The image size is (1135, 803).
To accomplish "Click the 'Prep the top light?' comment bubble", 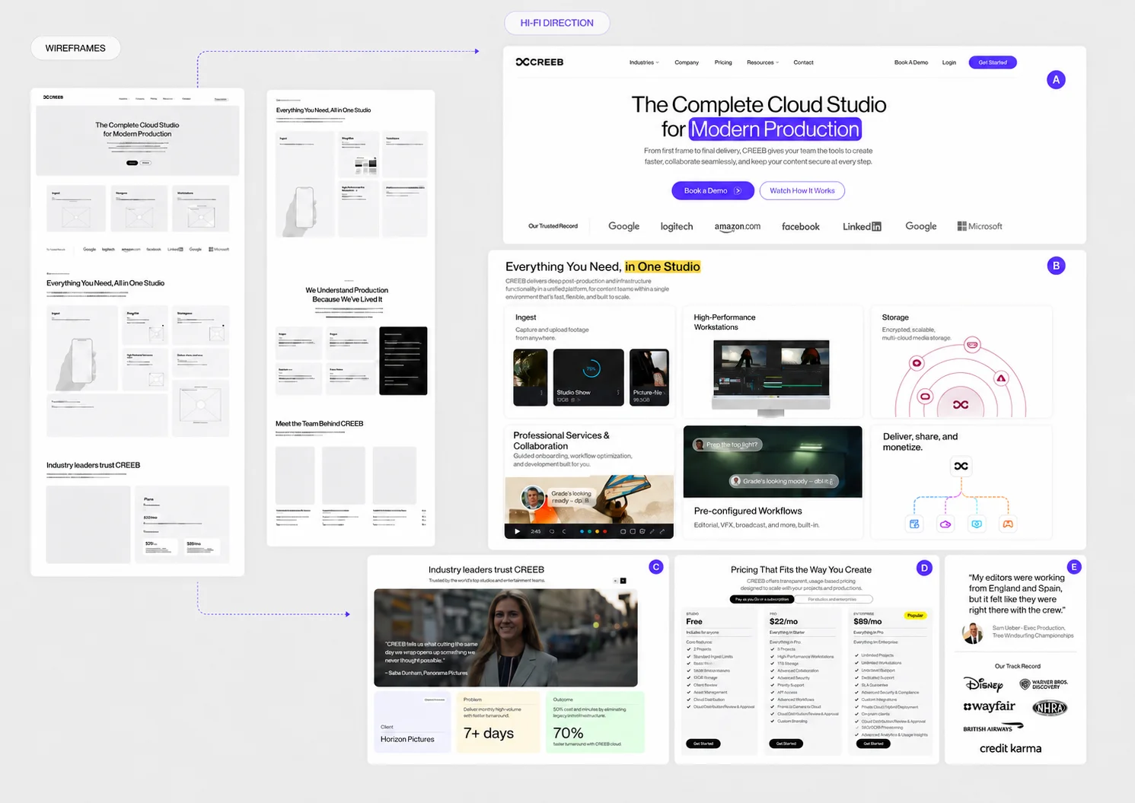I will (x=728, y=445).
